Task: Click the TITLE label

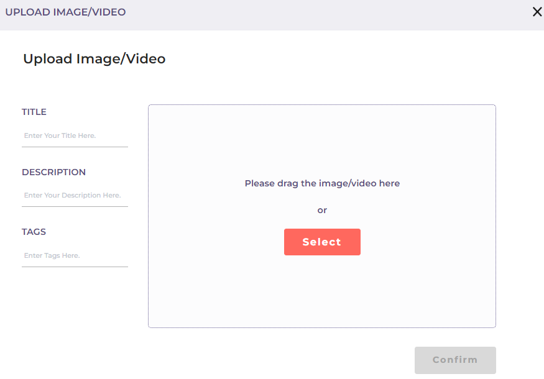Action: click(34, 112)
